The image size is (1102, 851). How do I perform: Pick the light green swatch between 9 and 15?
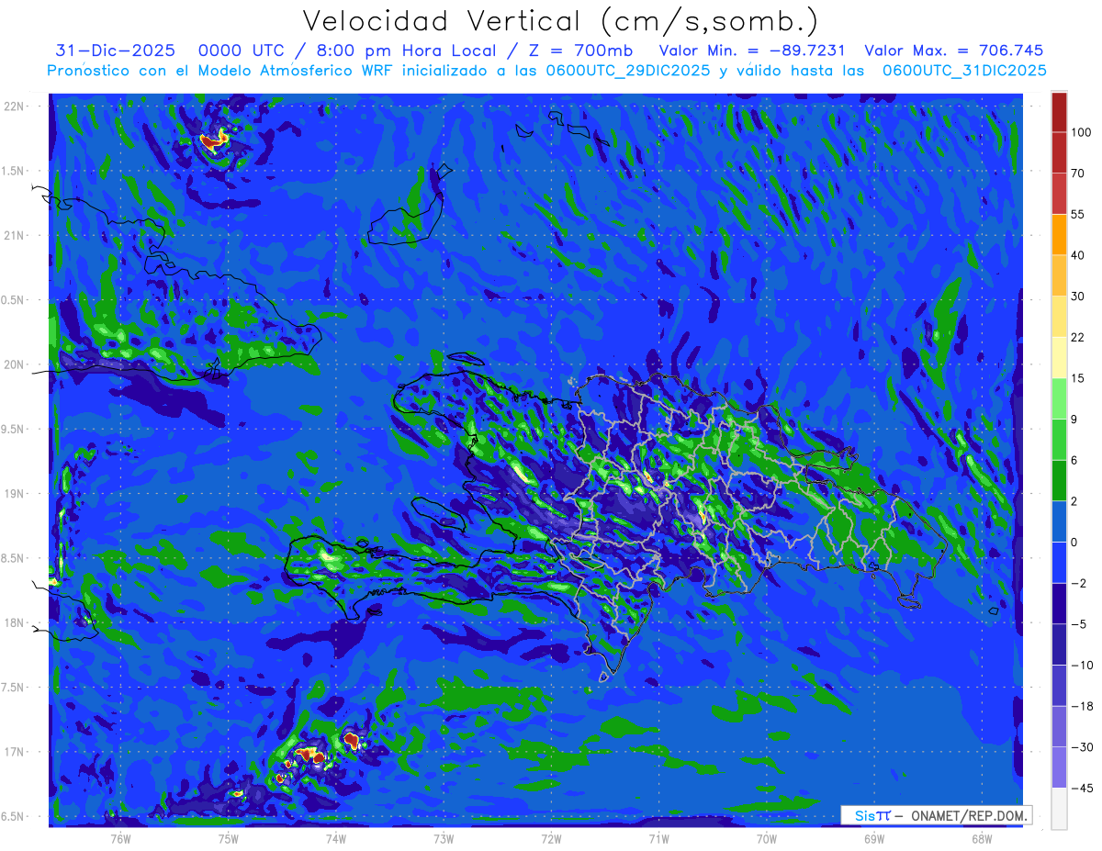point(1059,398)
